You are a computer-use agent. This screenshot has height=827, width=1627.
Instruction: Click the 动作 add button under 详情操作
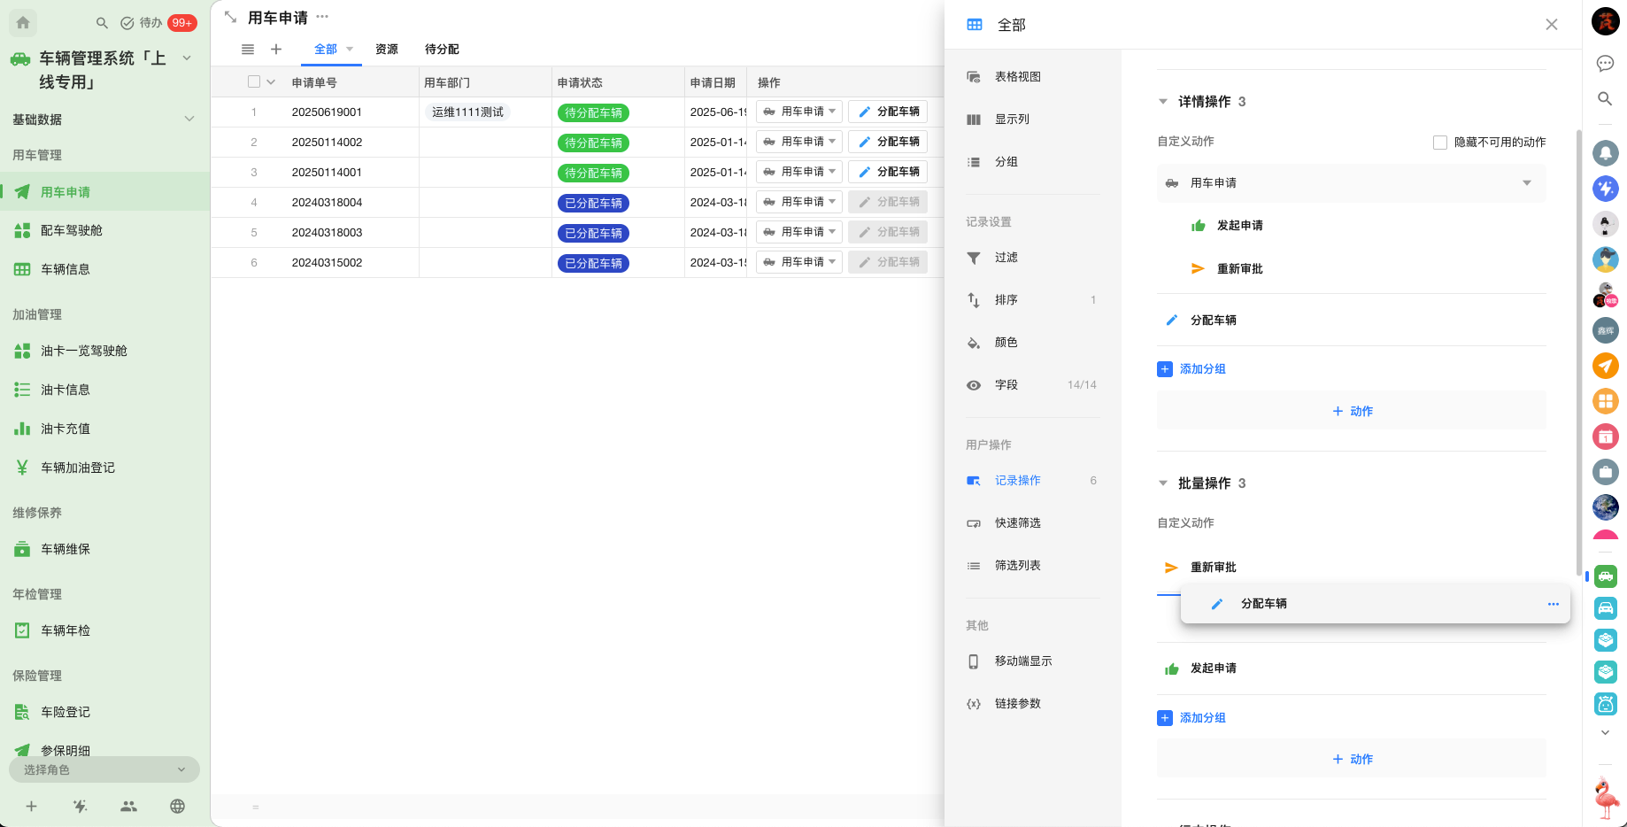tap(1352, 411)
